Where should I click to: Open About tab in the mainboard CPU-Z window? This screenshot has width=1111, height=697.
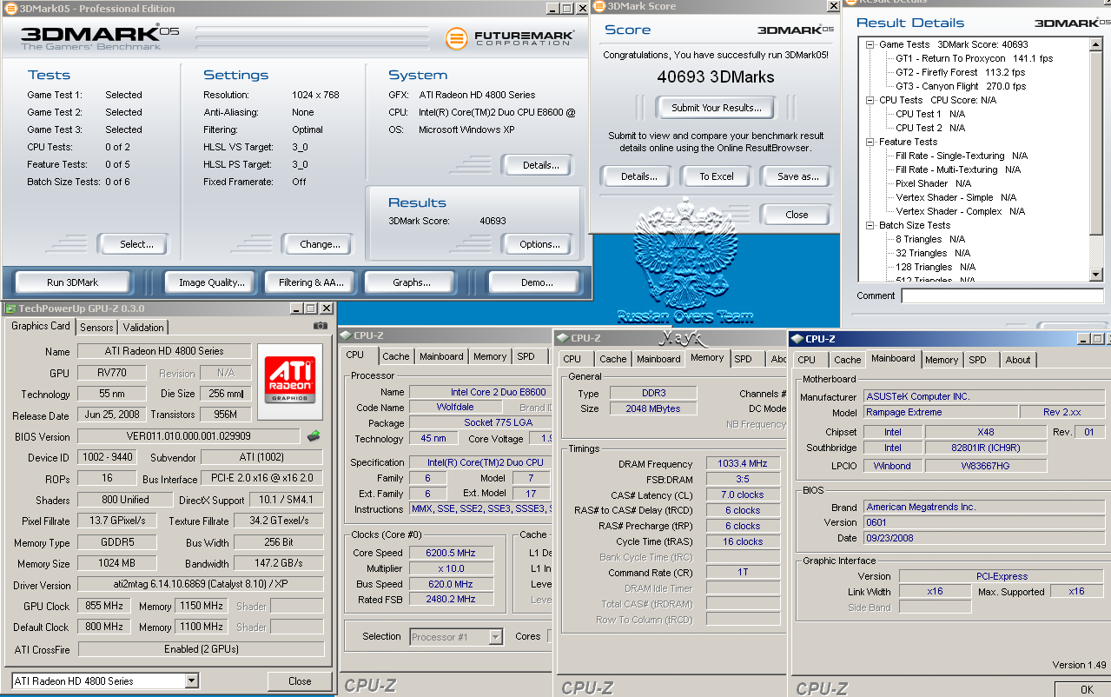1018,360
